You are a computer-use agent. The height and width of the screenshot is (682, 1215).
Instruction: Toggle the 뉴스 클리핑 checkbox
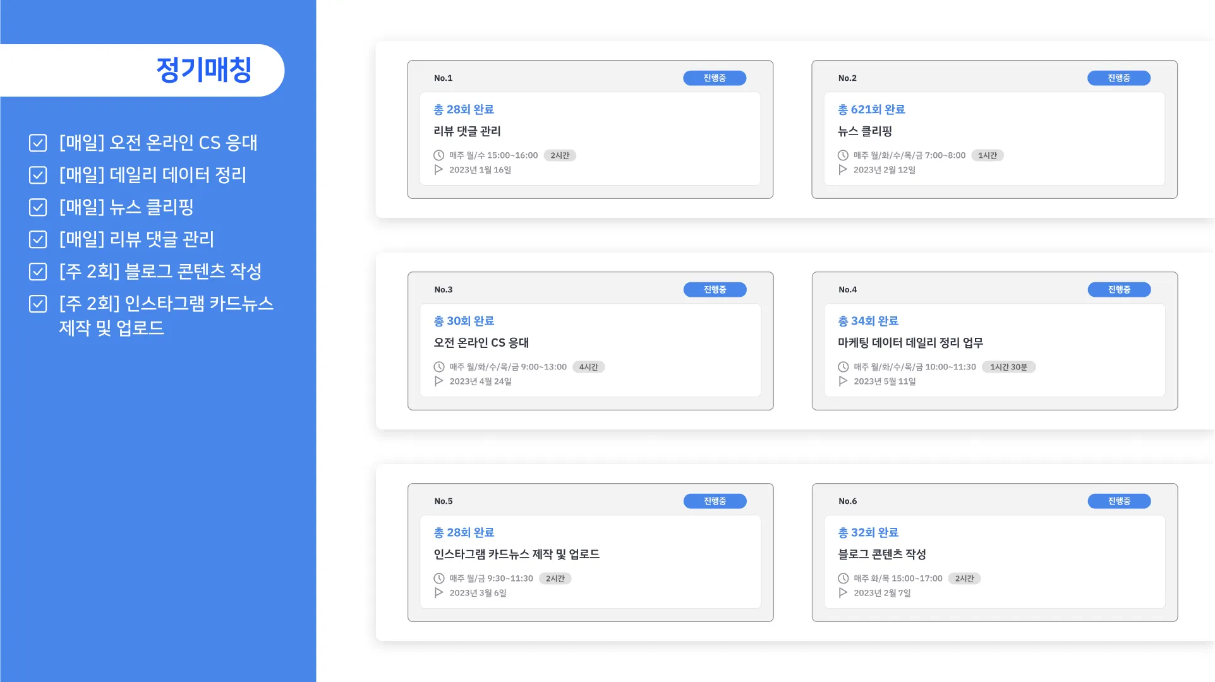click(x=38, y=207)
